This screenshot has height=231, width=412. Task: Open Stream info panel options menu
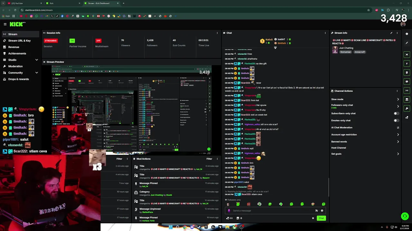[397, 33]
